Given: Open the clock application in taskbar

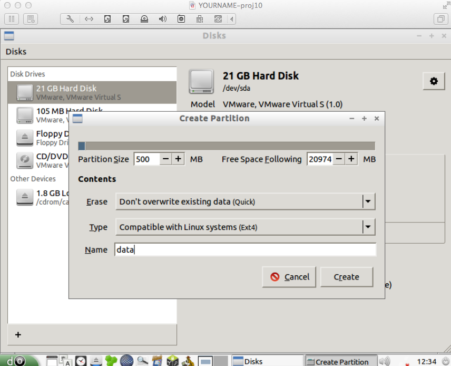Looking at the screenshot, I should pyautogui.click(x=81, y=361).
